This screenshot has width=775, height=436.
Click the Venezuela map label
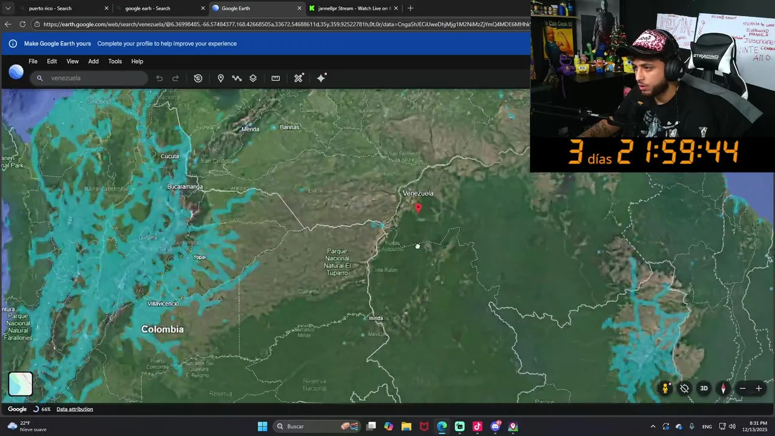(x=418, y=193)
